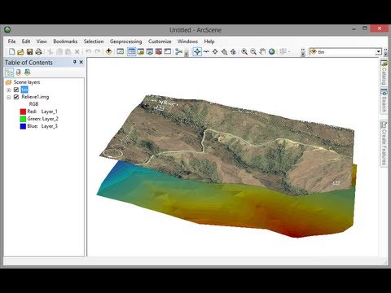Open the Windows menu
Viewport: 391px width, 293px height.
pyautogui.click(x=187, y=42)
